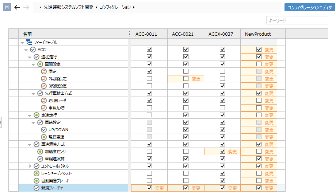Click the orange 車載カメラ icon
Viewport: 336px width, 196px height.
point(44,108)
